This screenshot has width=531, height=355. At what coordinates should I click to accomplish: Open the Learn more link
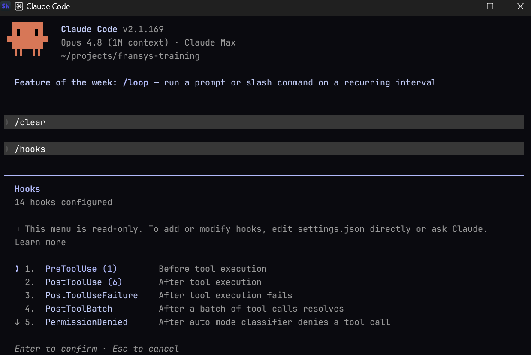(x=40, y=242)
